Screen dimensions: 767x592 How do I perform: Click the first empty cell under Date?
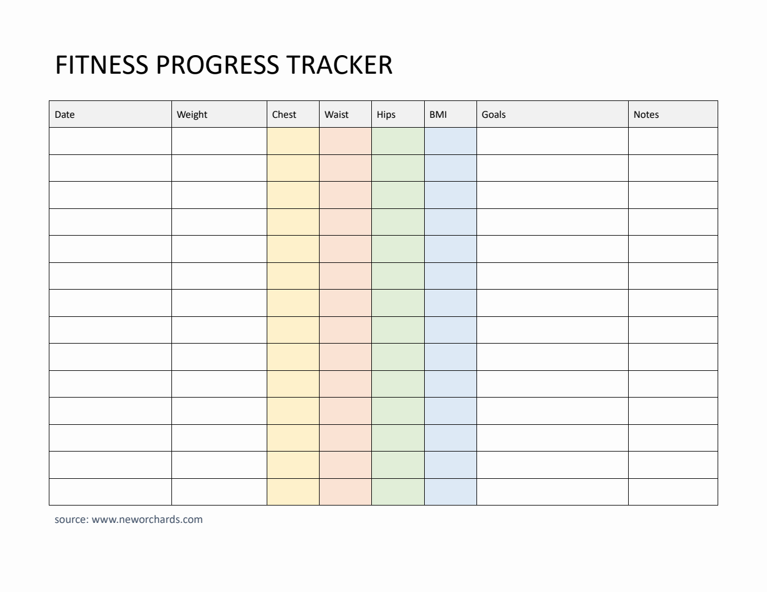(110, 141)
